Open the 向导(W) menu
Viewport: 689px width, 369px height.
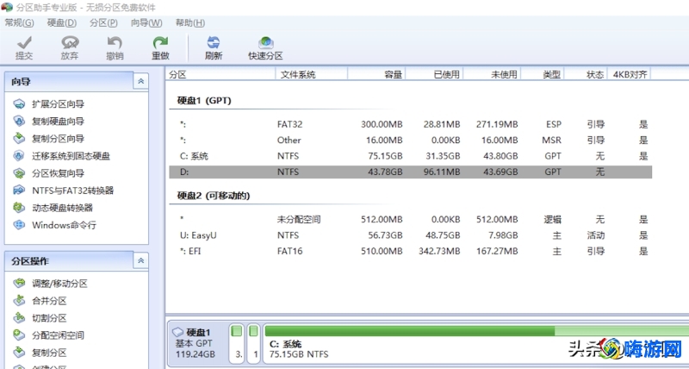146,23
